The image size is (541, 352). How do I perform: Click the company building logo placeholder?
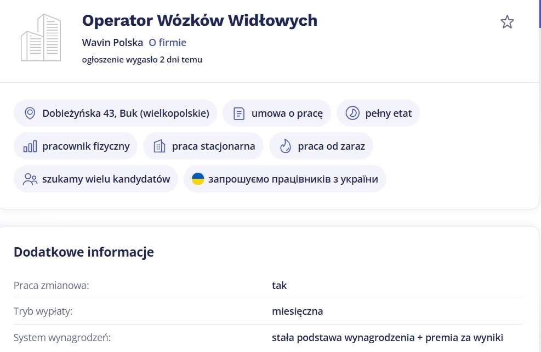[x=41, y=38]
